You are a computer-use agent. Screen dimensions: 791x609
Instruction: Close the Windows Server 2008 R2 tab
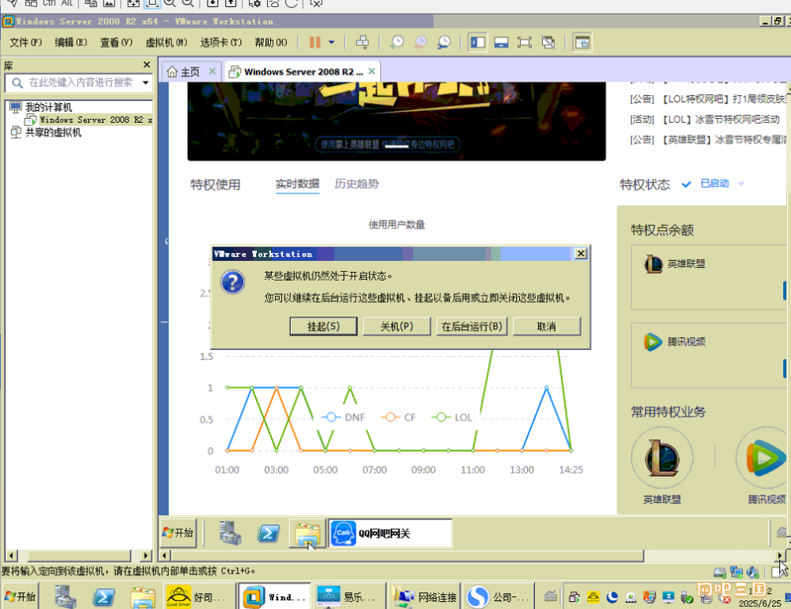pyautogui.click(x=372, y=71)
